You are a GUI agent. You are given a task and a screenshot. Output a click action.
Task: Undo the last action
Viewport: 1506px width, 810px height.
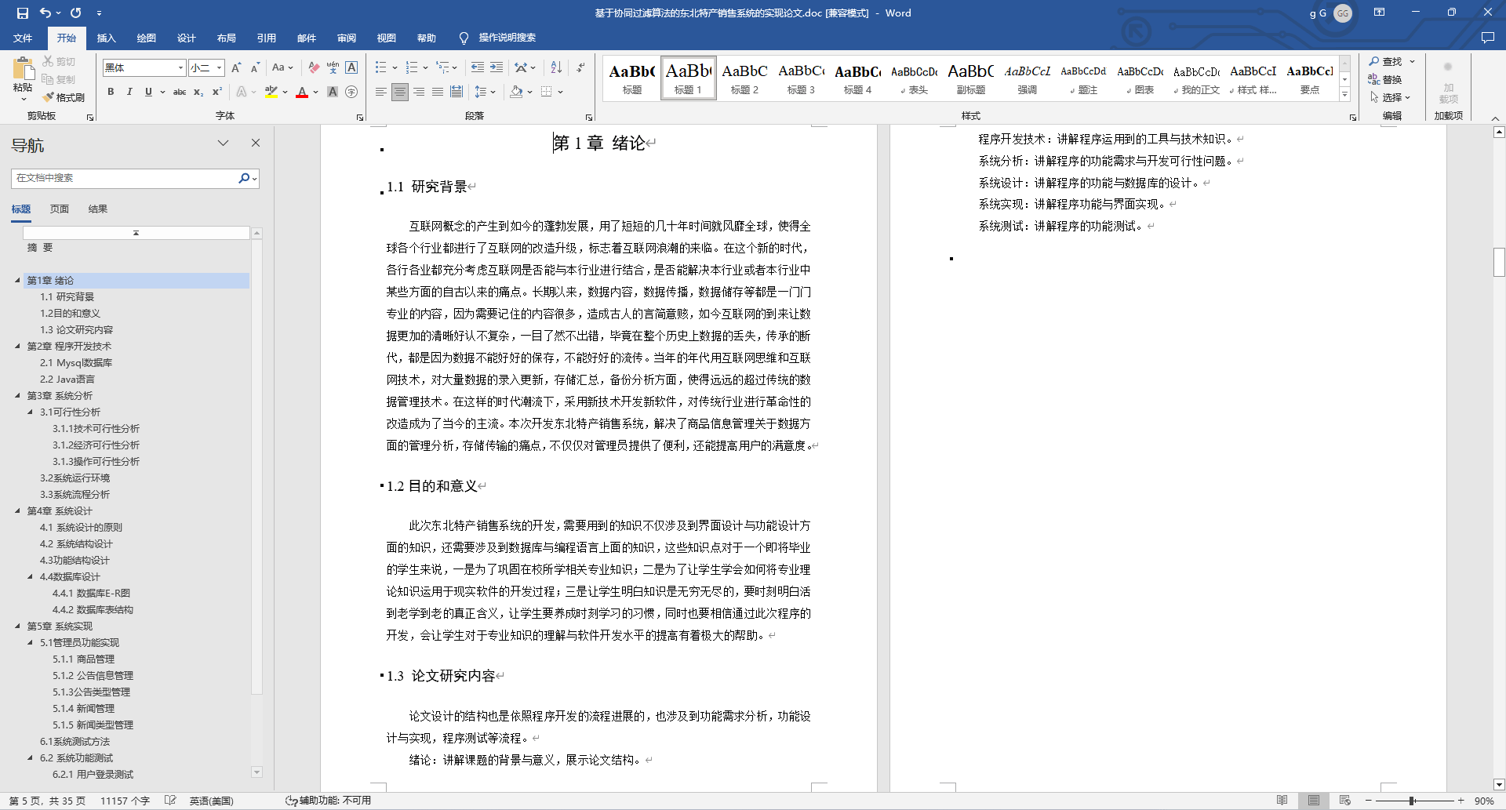click(45, 13)
